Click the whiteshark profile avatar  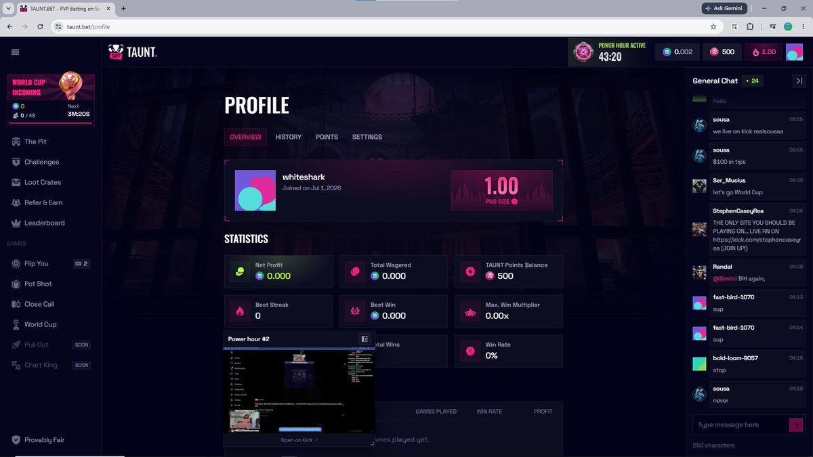click(x=255, y=190)
